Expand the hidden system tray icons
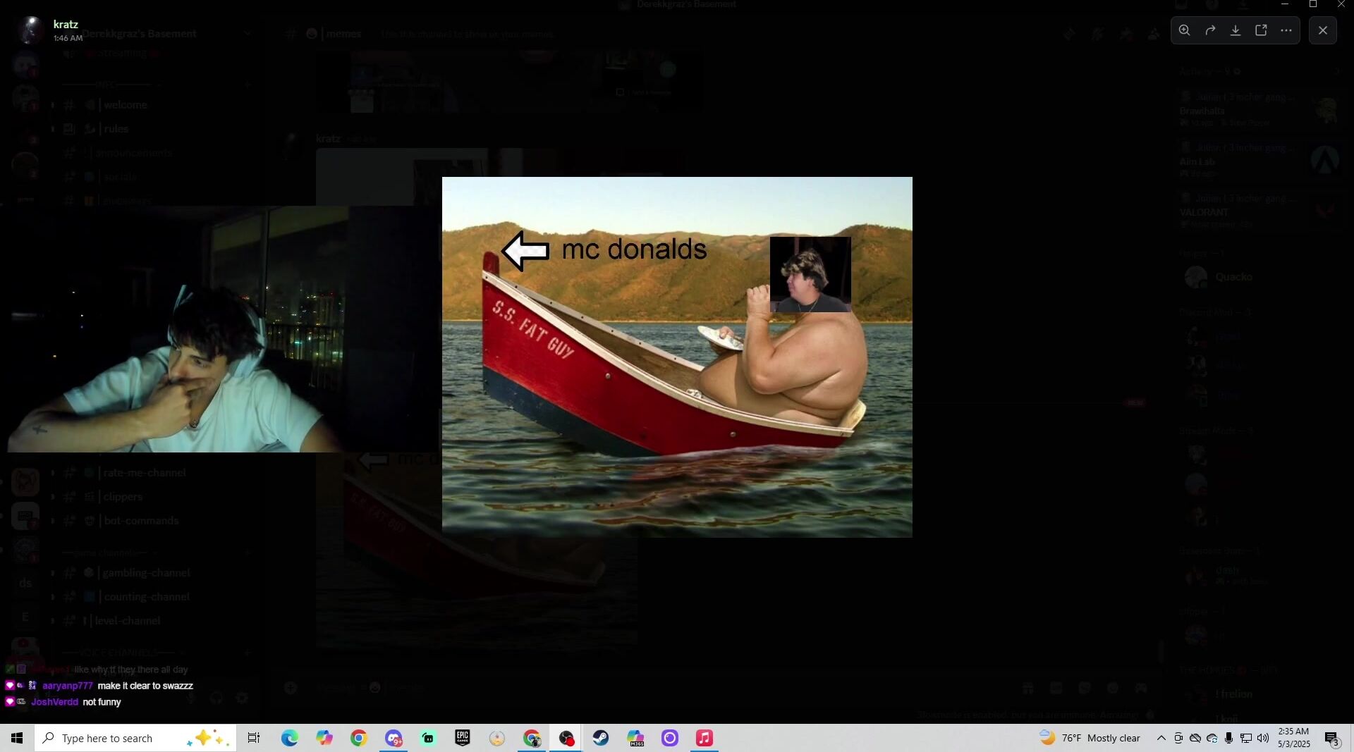 click(x=1161, y=738)
